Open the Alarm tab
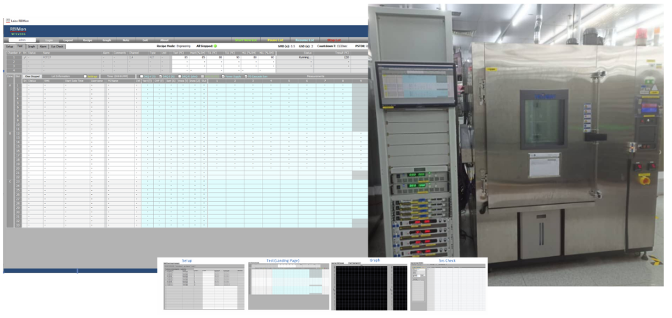Viewport: 672px width, 318px height. pyautogui.click(x=43, y=46)
